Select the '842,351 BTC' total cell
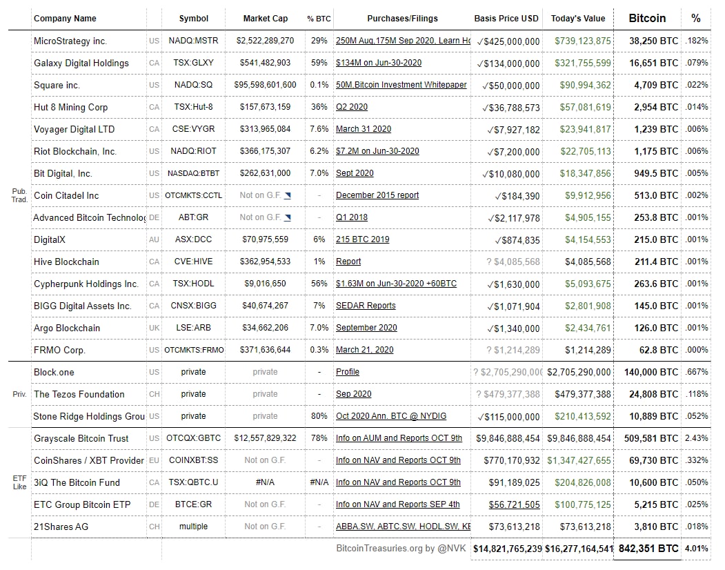 pyautogui.click(x=648, y=549)
